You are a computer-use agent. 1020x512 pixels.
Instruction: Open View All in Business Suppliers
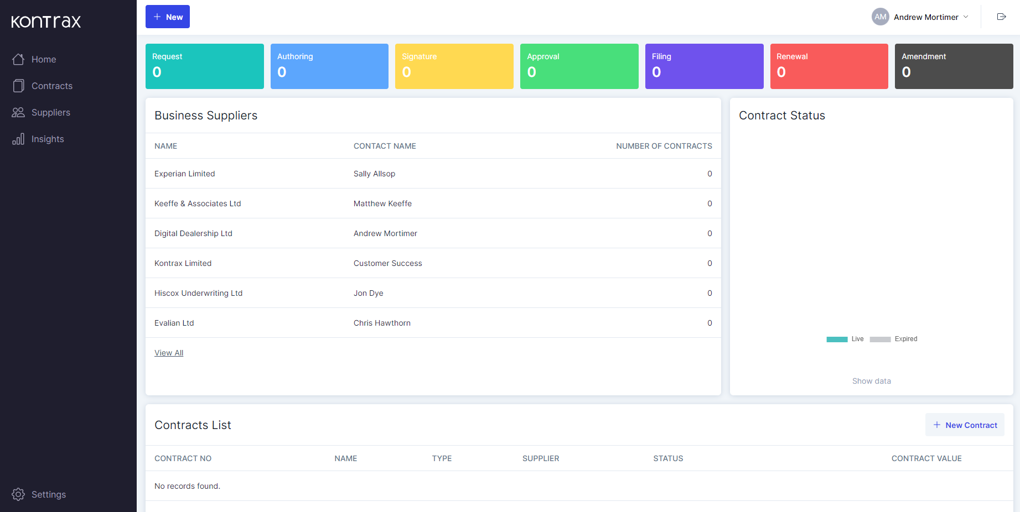tap(169, 352)
